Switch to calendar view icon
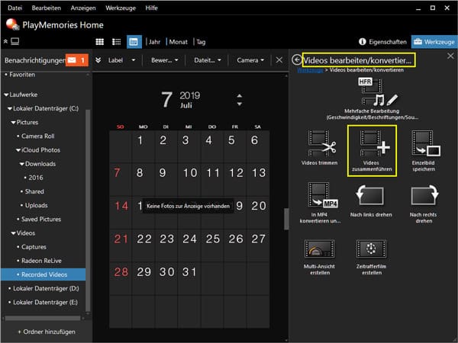This screenshot has width=458, height=343. click(x=134, y=41)
